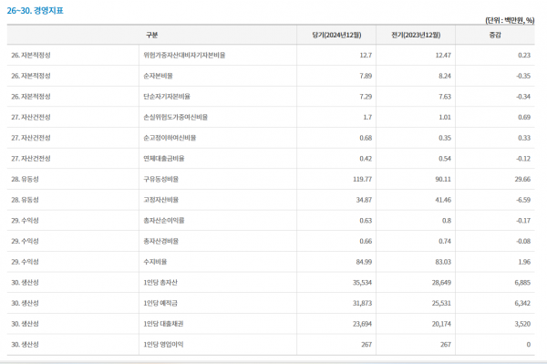Image resolution: width=547 pixels, height=364 pixels.
Task: Click the 순고정이하여신비율 row label
Action: tap(170, 138)
